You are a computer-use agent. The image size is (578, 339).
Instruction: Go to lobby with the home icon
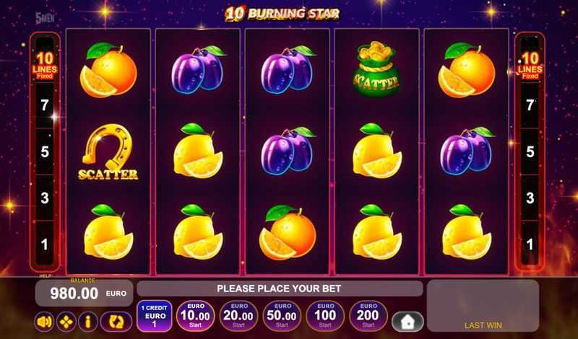(407, 322)
